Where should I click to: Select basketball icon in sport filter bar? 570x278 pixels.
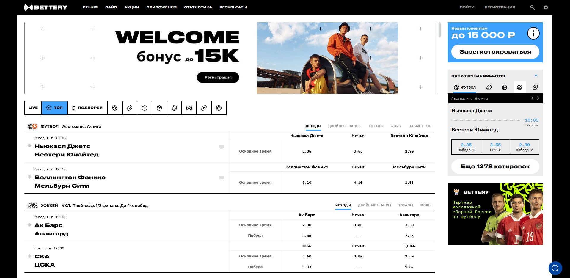pos(145,108)
